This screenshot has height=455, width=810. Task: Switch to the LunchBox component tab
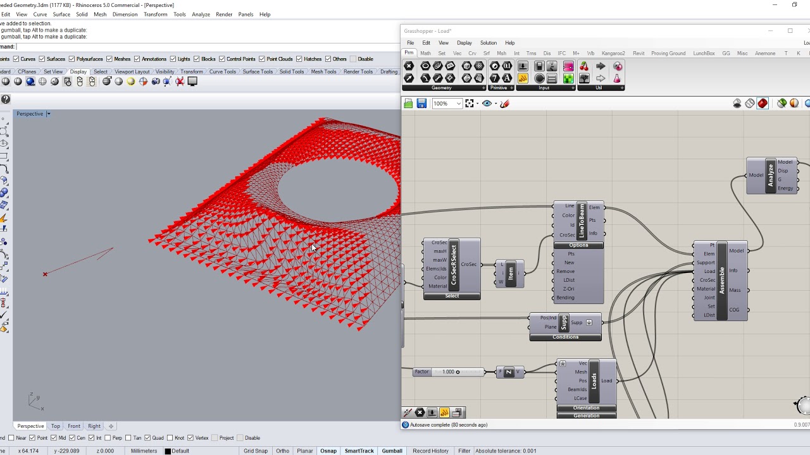(x=704, y=54)
